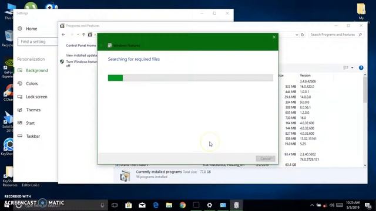Click the Cortana microphone icon
The image size is (376, 211).
point(102,205)
